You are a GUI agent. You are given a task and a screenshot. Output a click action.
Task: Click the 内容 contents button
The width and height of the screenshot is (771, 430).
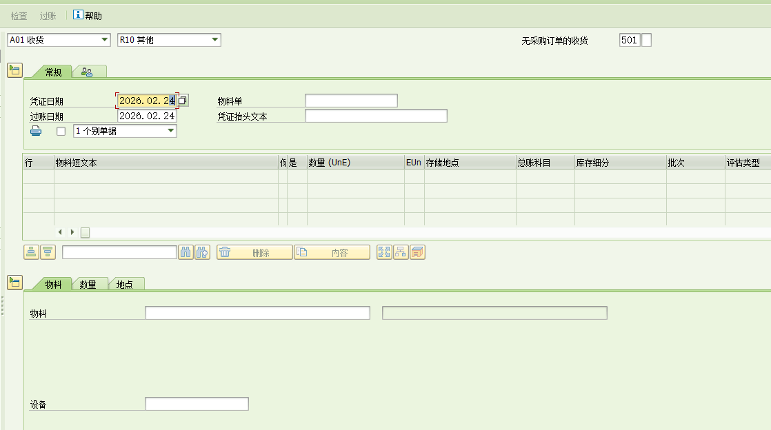[x=332, y=253]
